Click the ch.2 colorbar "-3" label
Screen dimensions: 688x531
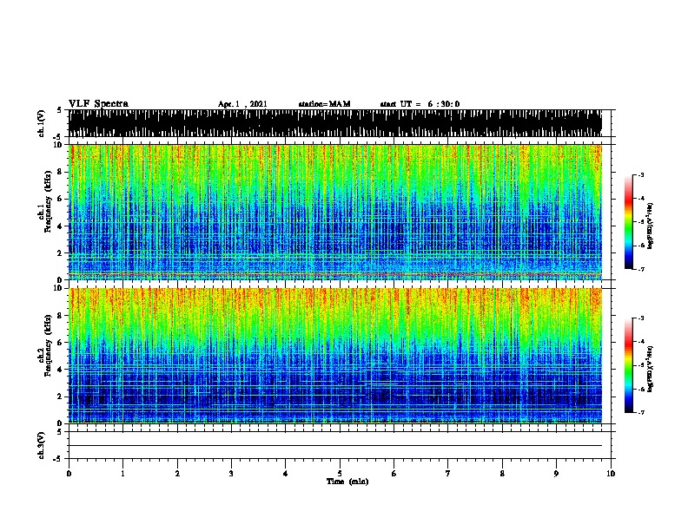pos(640,318)
